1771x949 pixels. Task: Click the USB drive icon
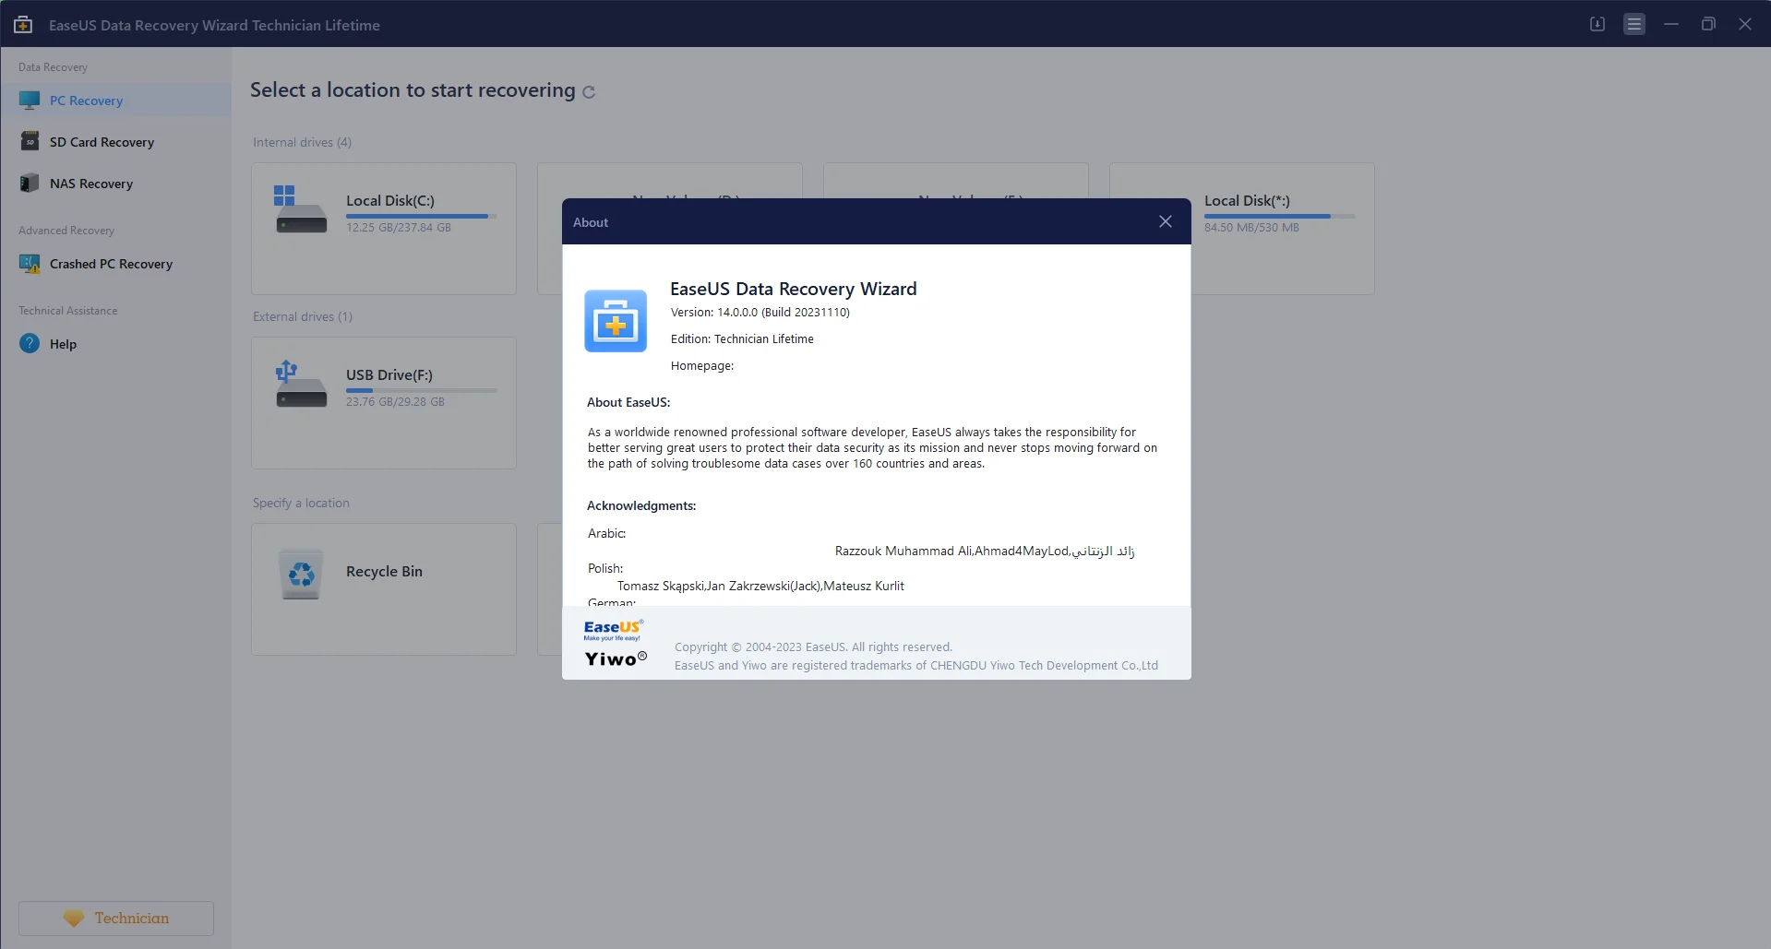(x=301, y=384)
